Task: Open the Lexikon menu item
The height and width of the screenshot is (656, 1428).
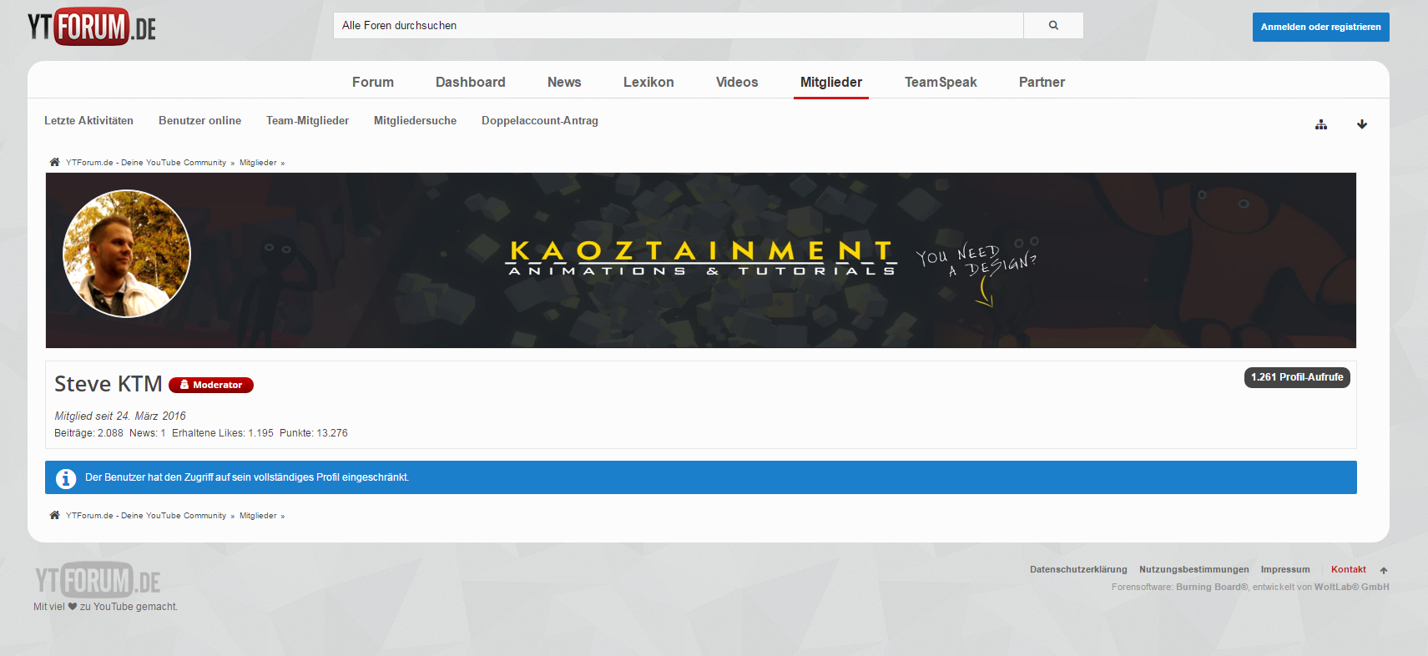Action: tap(648, 82)
